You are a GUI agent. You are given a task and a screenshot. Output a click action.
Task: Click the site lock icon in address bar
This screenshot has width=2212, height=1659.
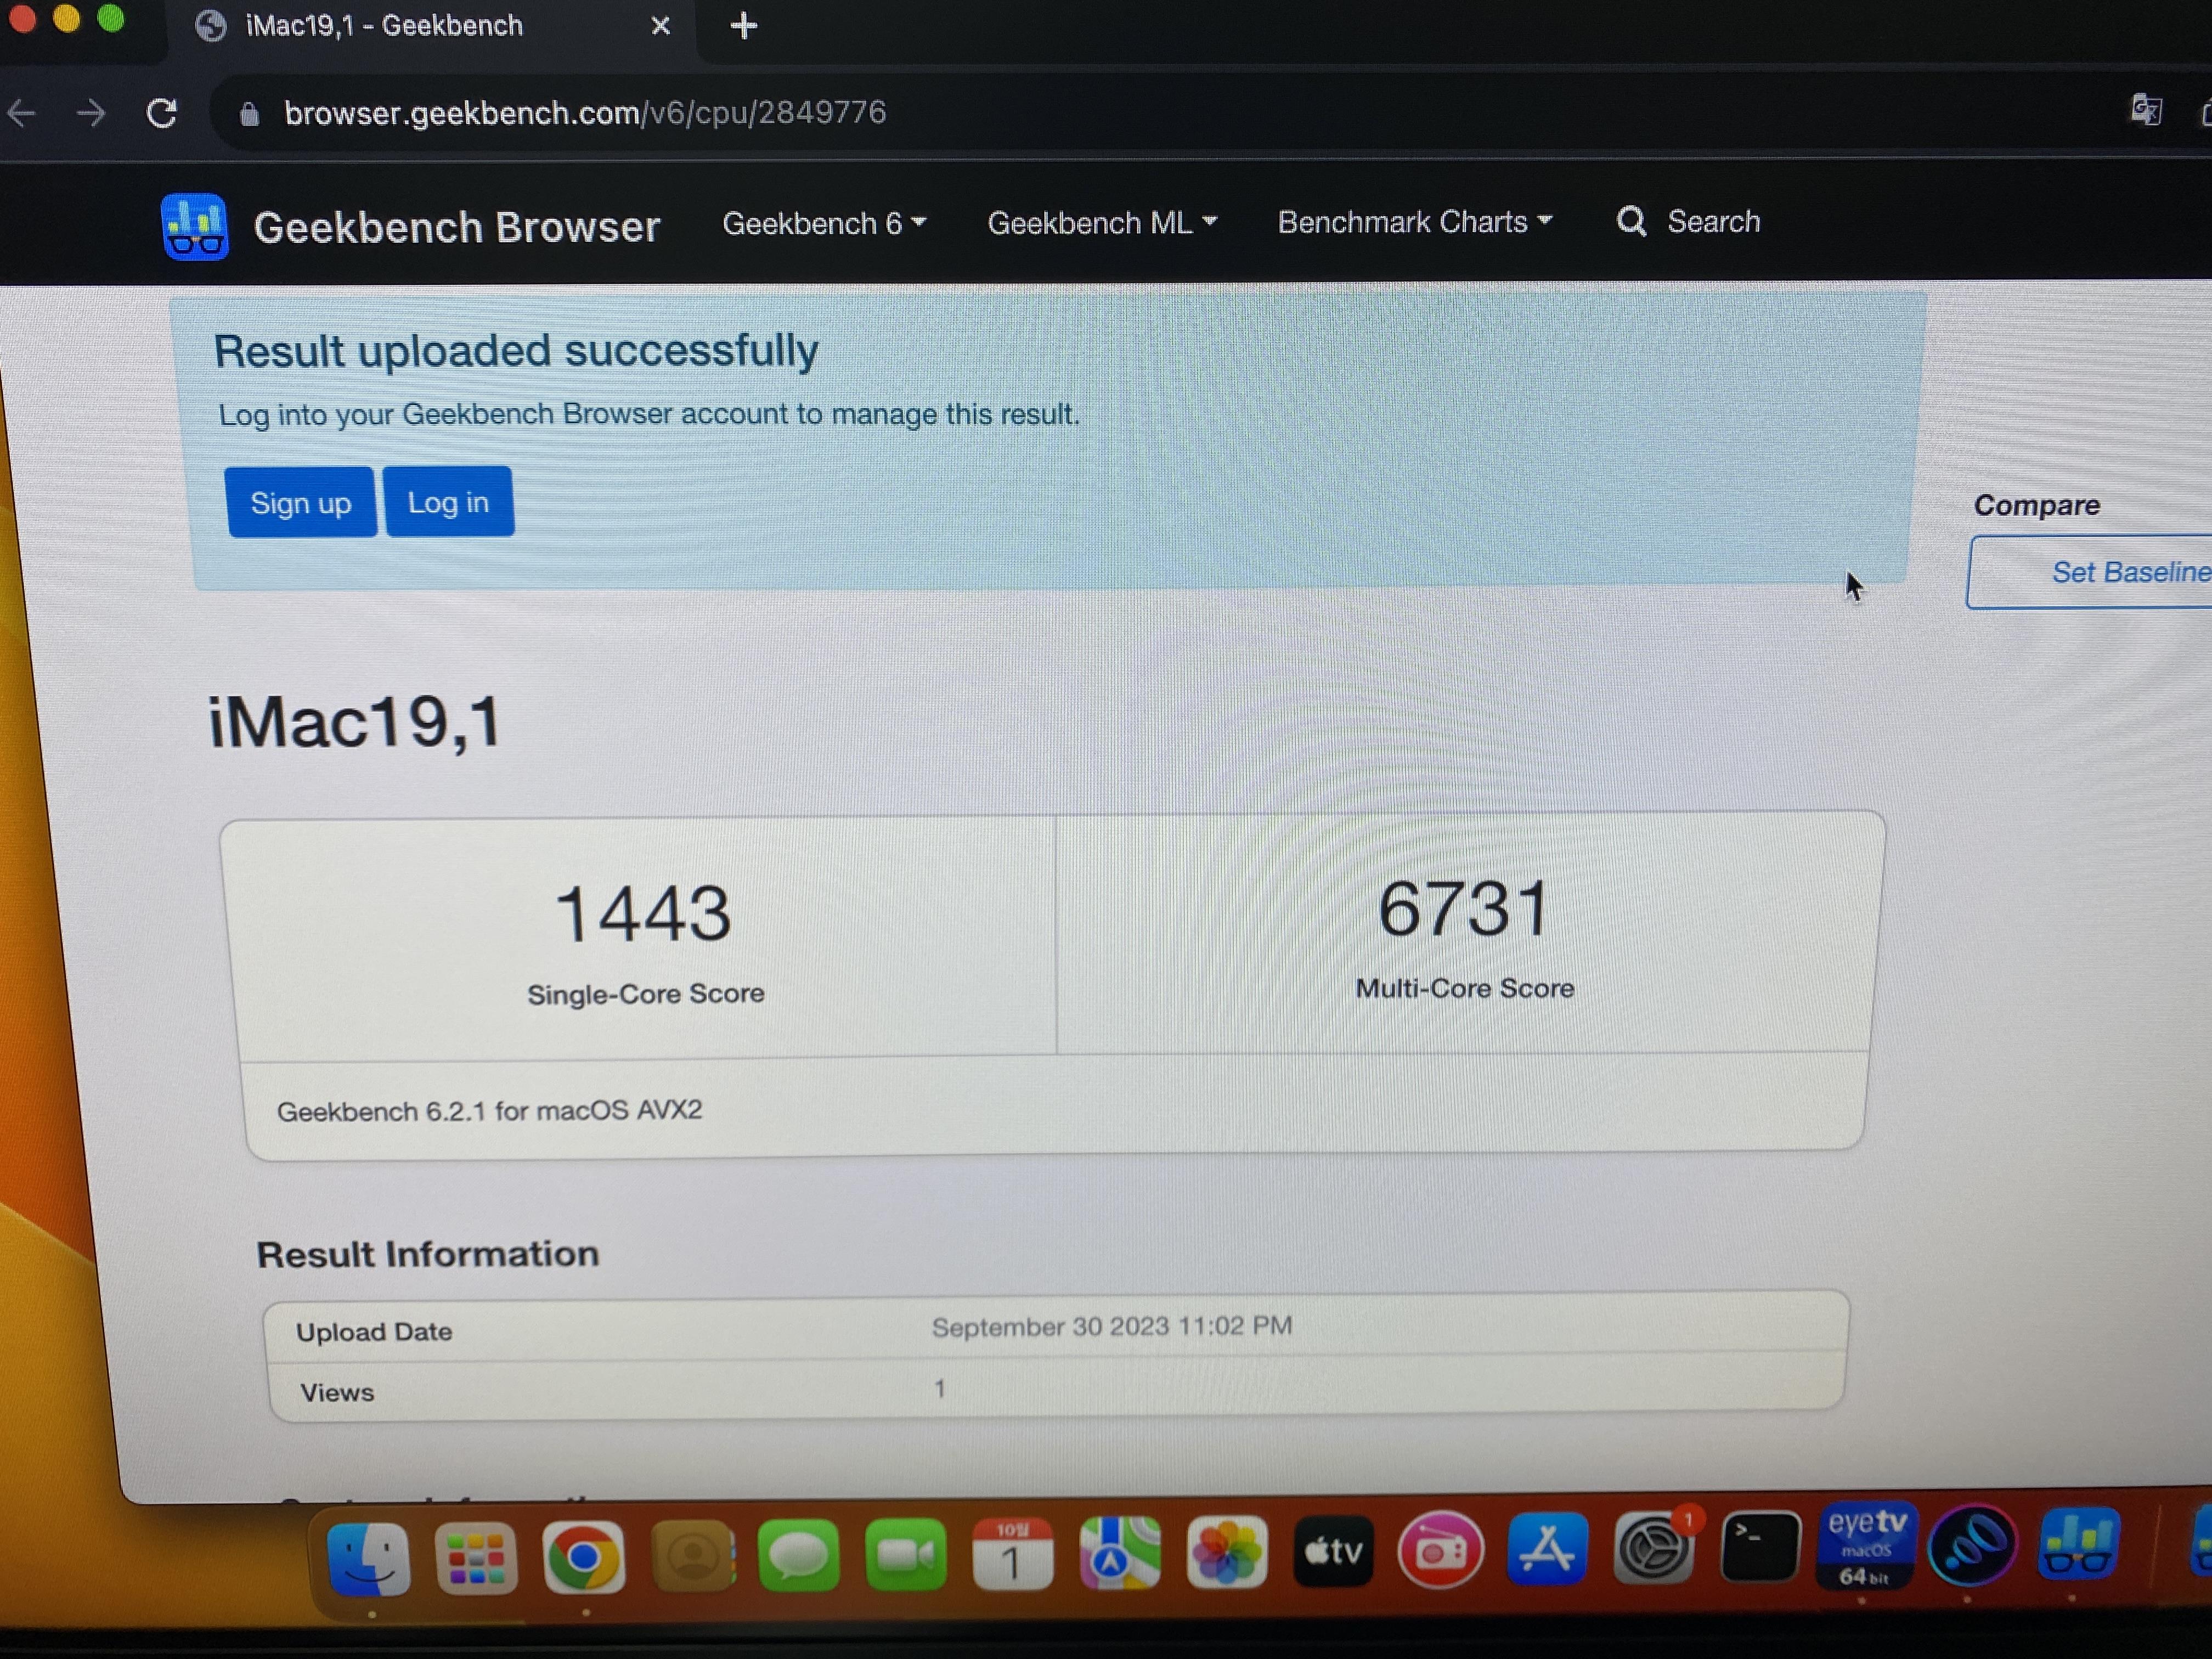coord(249,114)
